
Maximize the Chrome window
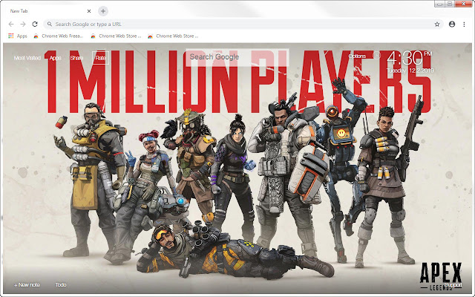pyautogui.click(x=450, y=4)
